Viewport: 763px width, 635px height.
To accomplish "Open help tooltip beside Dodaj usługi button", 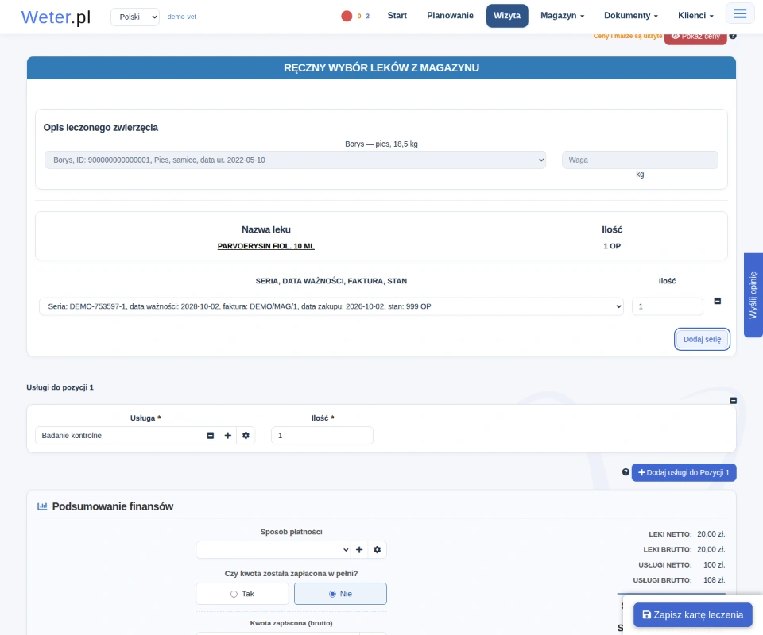I will tap(626, 472).
